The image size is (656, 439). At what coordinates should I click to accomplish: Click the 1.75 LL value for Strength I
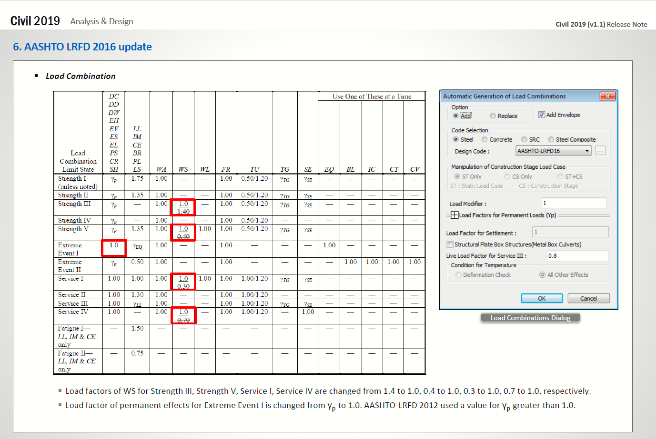[x=137, y=178]
